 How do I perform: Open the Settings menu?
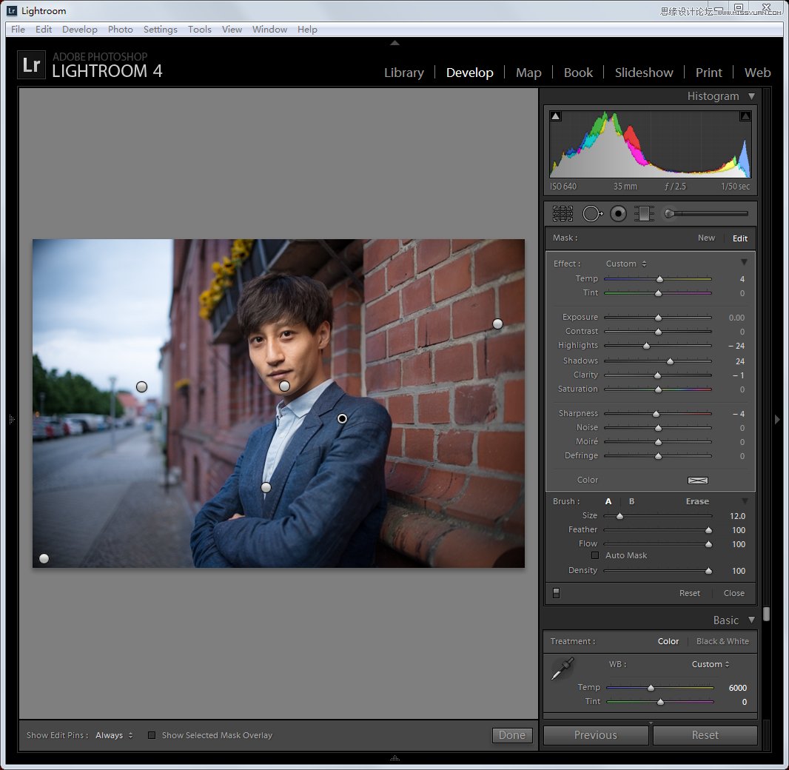160,29
